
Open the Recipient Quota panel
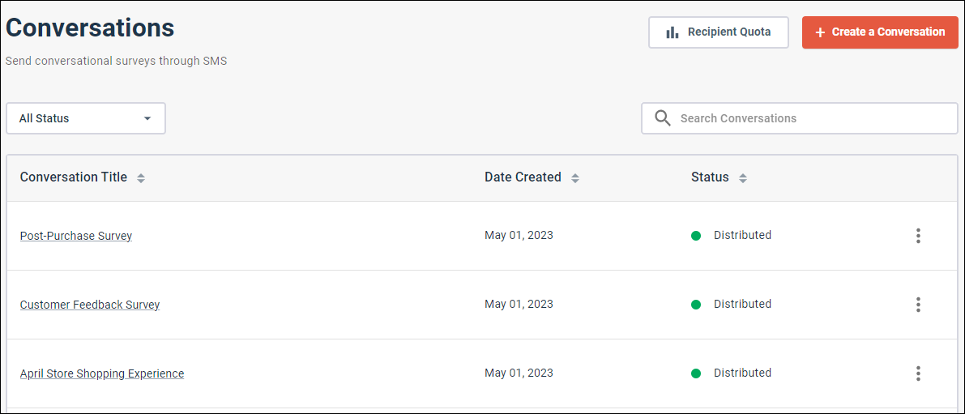coord(718,32)
